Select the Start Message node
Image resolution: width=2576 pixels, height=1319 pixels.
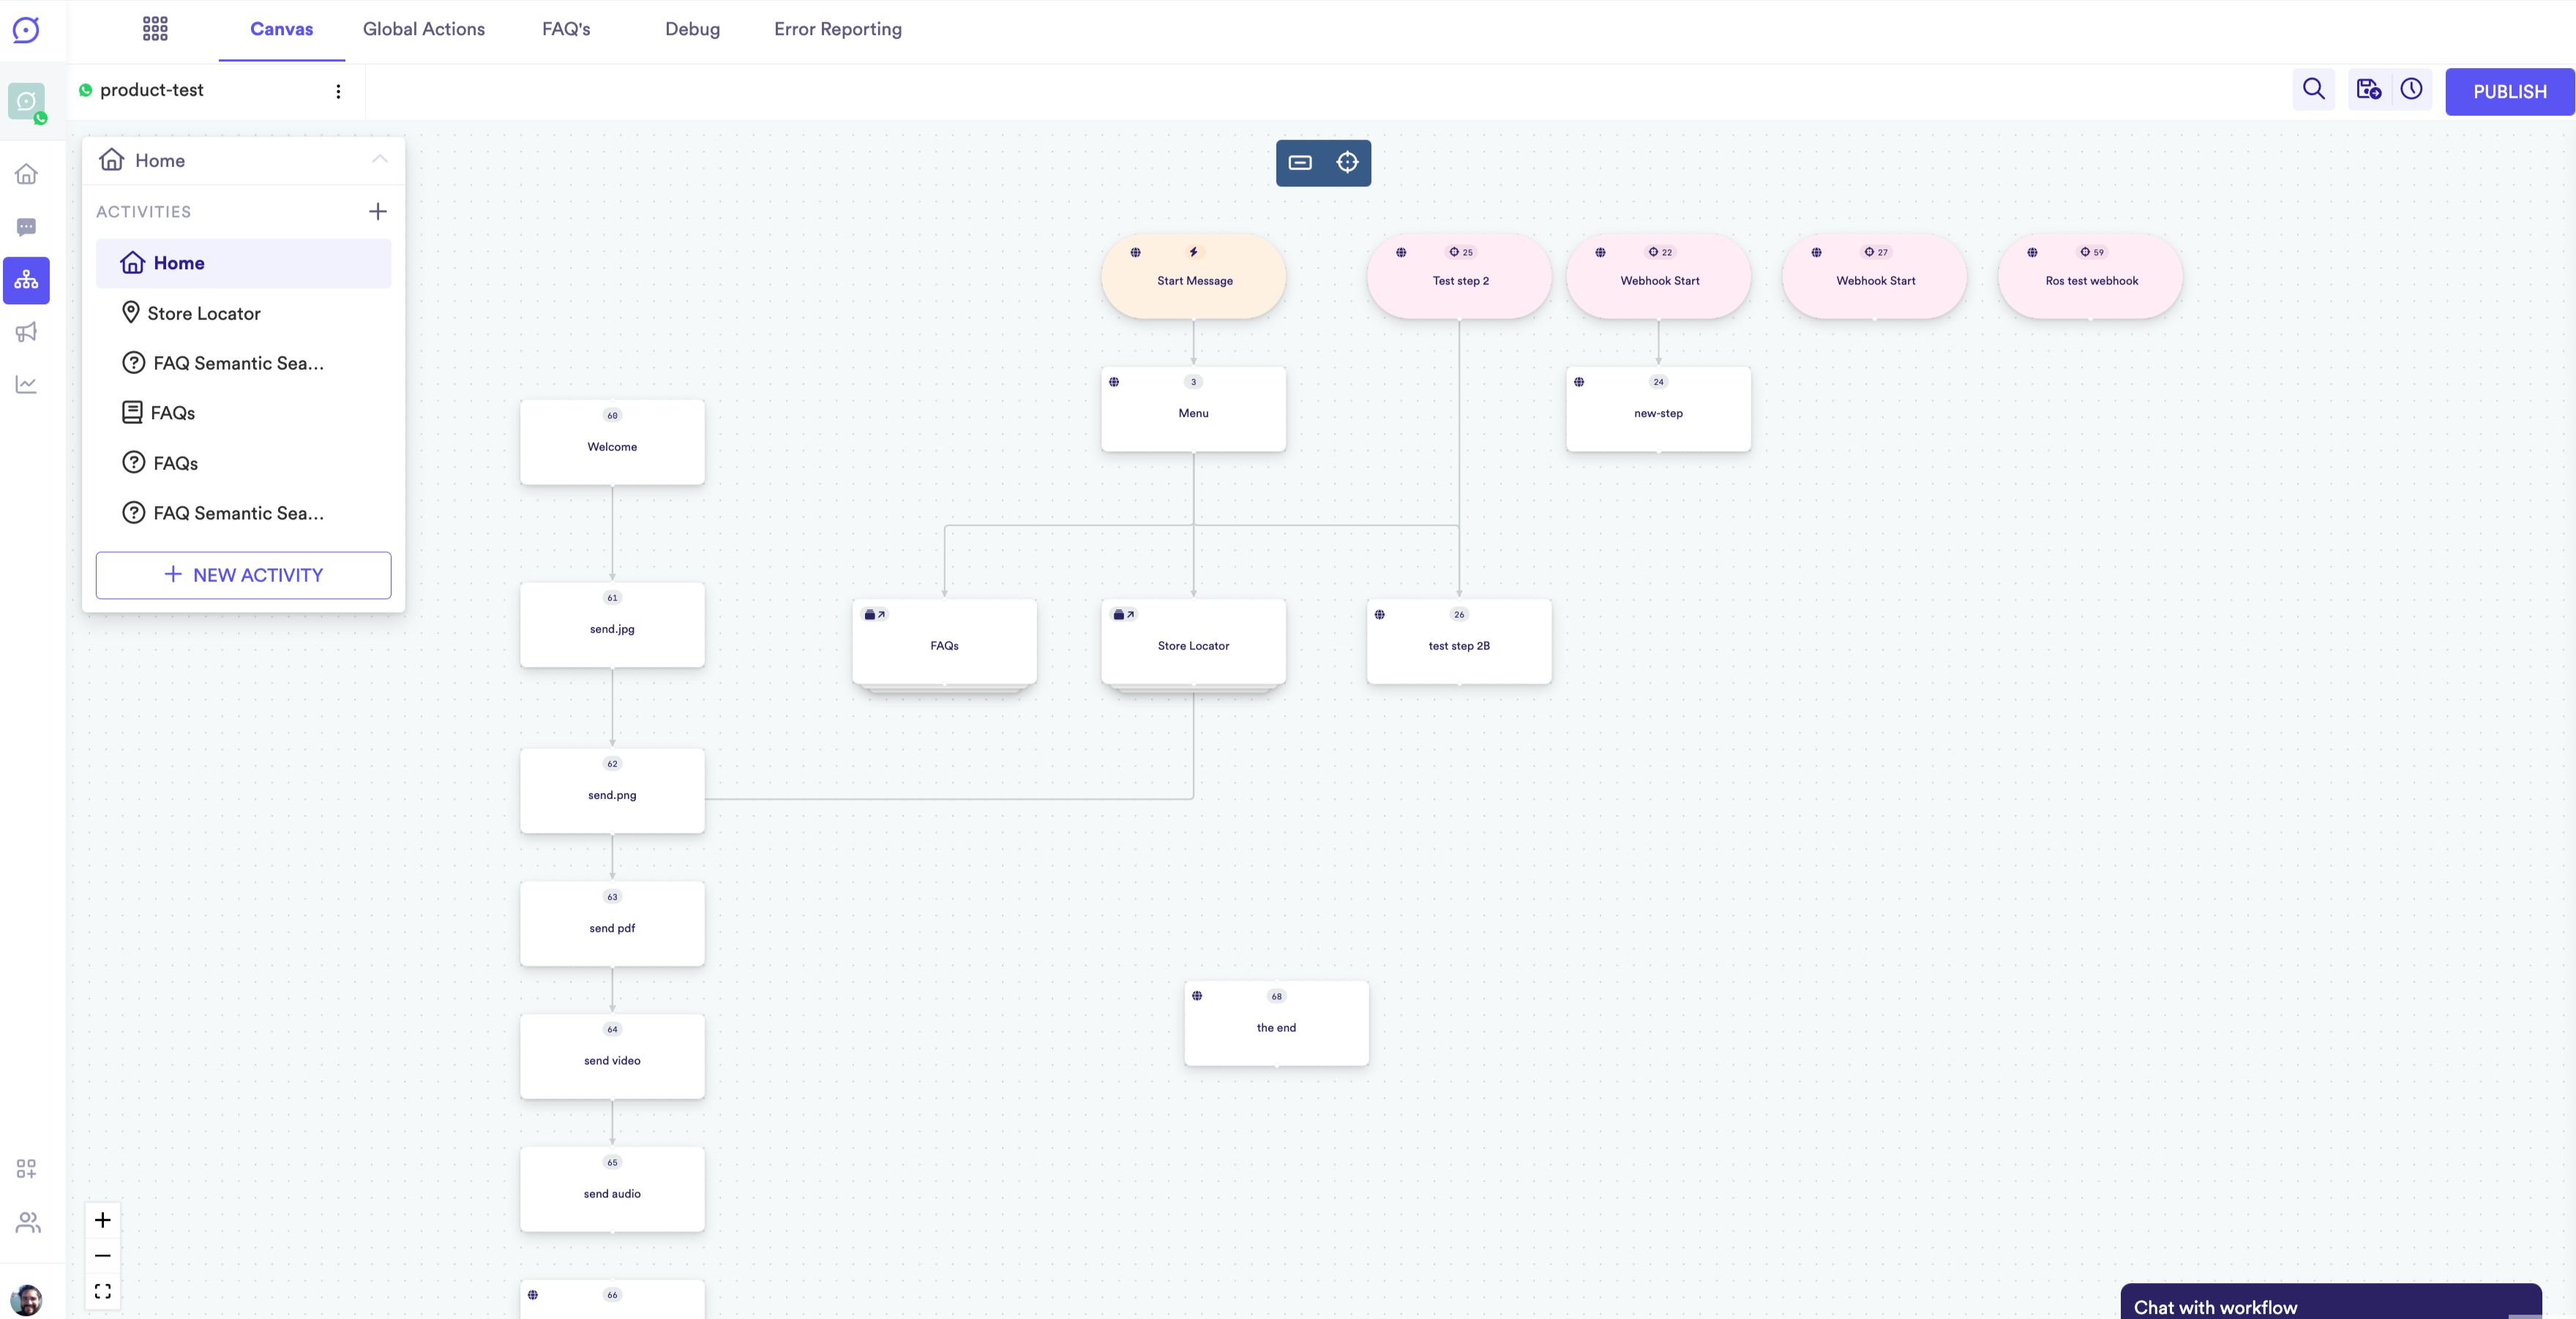[x=1194, y=279]
